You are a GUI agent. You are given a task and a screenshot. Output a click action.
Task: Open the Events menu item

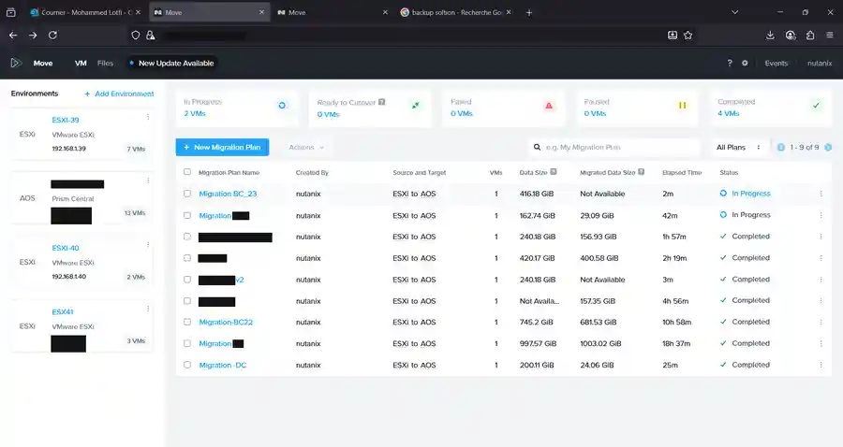[776, 64]
